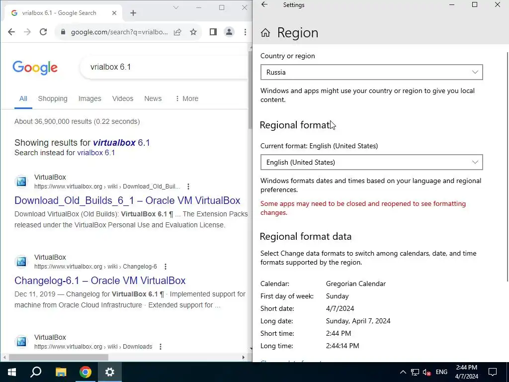This screenshot has width=509, height=382.
Task: Reload the Google search page
Action: point(43,32)
